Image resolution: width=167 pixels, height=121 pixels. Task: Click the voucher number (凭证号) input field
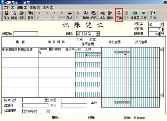click(x=155, y=29)
